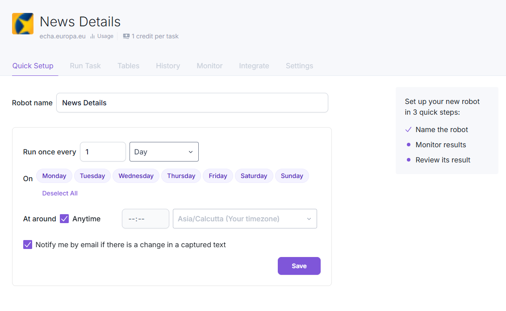Deselect Wednesday from run days
The image size is (506, 311).
pos(136,176)
